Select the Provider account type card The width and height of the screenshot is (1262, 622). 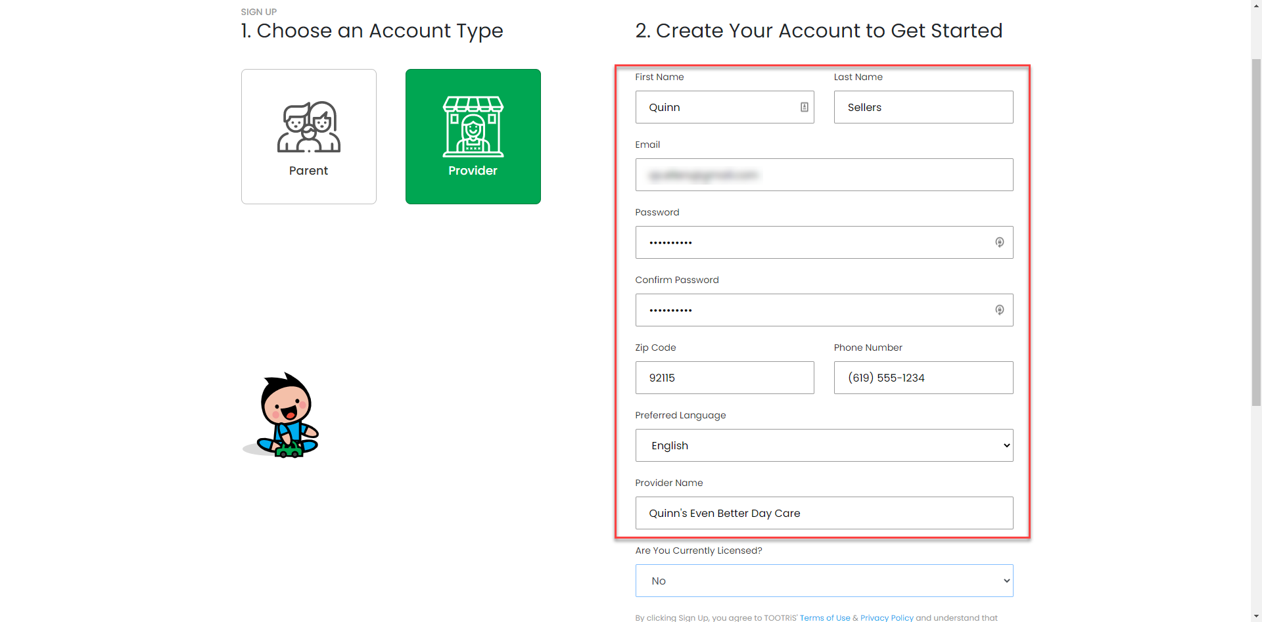[x=473, y=137]
